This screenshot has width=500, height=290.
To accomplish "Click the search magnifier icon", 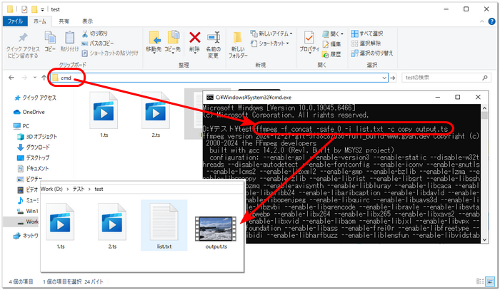I will (485, 78).
